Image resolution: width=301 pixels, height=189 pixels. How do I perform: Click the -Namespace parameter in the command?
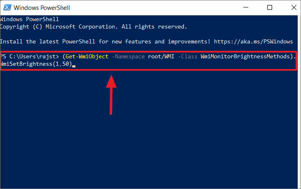tap(128, 56)
